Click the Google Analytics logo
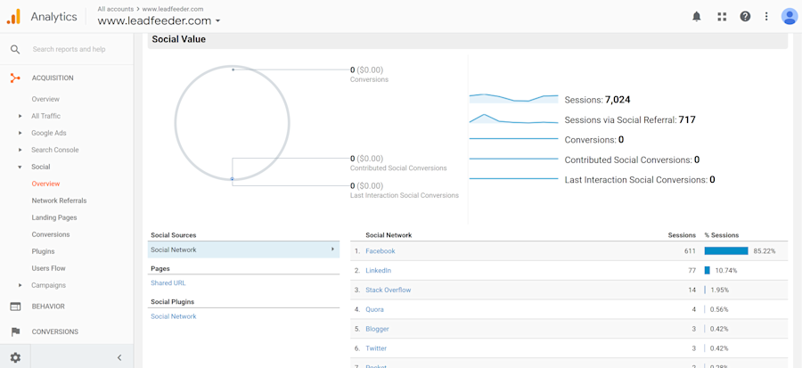Screen dimensions: 802x368 [x=13, y=17]
